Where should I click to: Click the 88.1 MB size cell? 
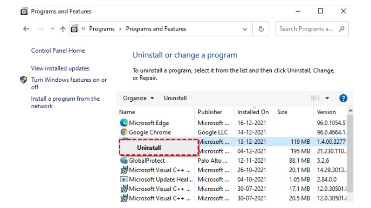tap(299, 160)
